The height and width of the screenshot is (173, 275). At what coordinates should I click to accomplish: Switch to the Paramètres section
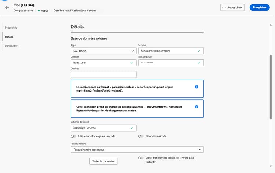[12, 46]
